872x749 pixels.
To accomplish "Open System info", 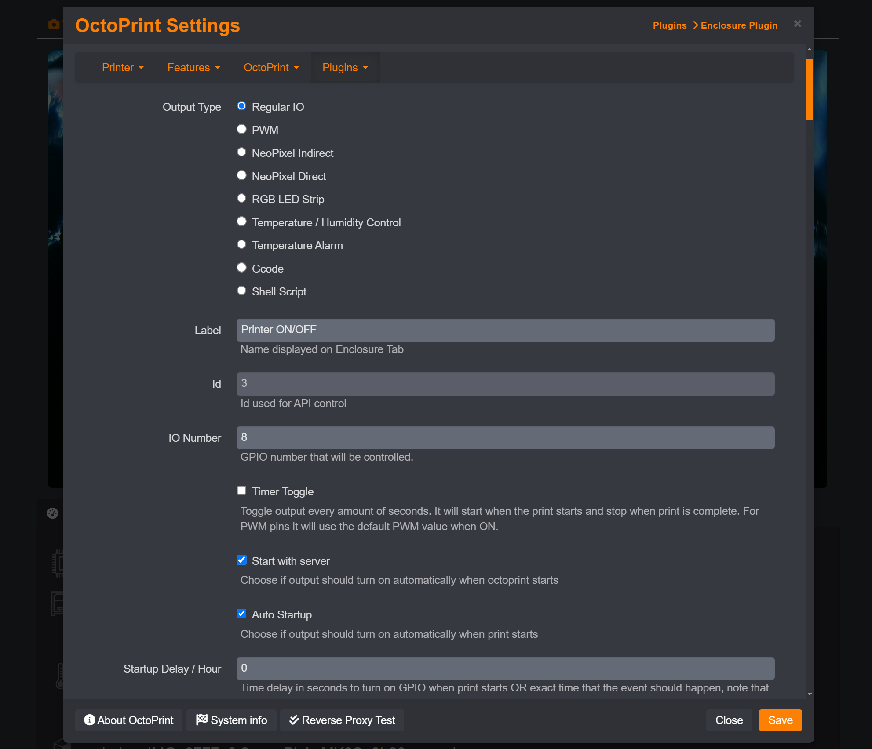I will pos(231,720).
